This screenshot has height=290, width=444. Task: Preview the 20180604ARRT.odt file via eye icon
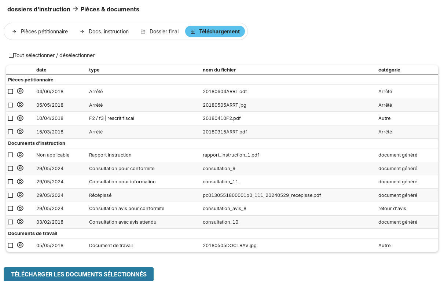pos(20,91)
